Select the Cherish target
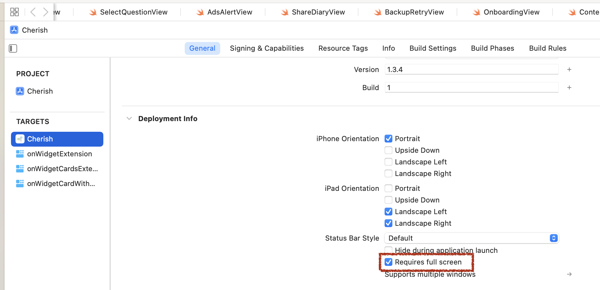Image resolution: width=600 pixels, height=290 pixels. [x=57, y=139]
